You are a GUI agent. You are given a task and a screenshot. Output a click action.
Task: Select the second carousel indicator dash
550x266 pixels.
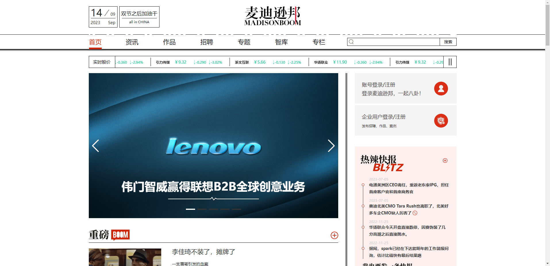pyautogui.click(x=202, y=209)
